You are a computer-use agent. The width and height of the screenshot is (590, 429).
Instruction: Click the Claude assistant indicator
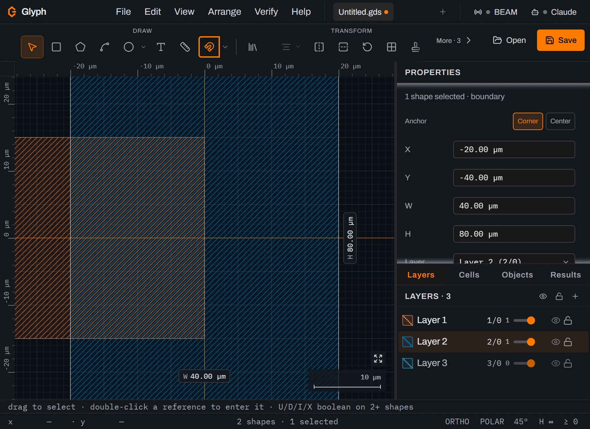pyautogui.click(x=554, y=12)
